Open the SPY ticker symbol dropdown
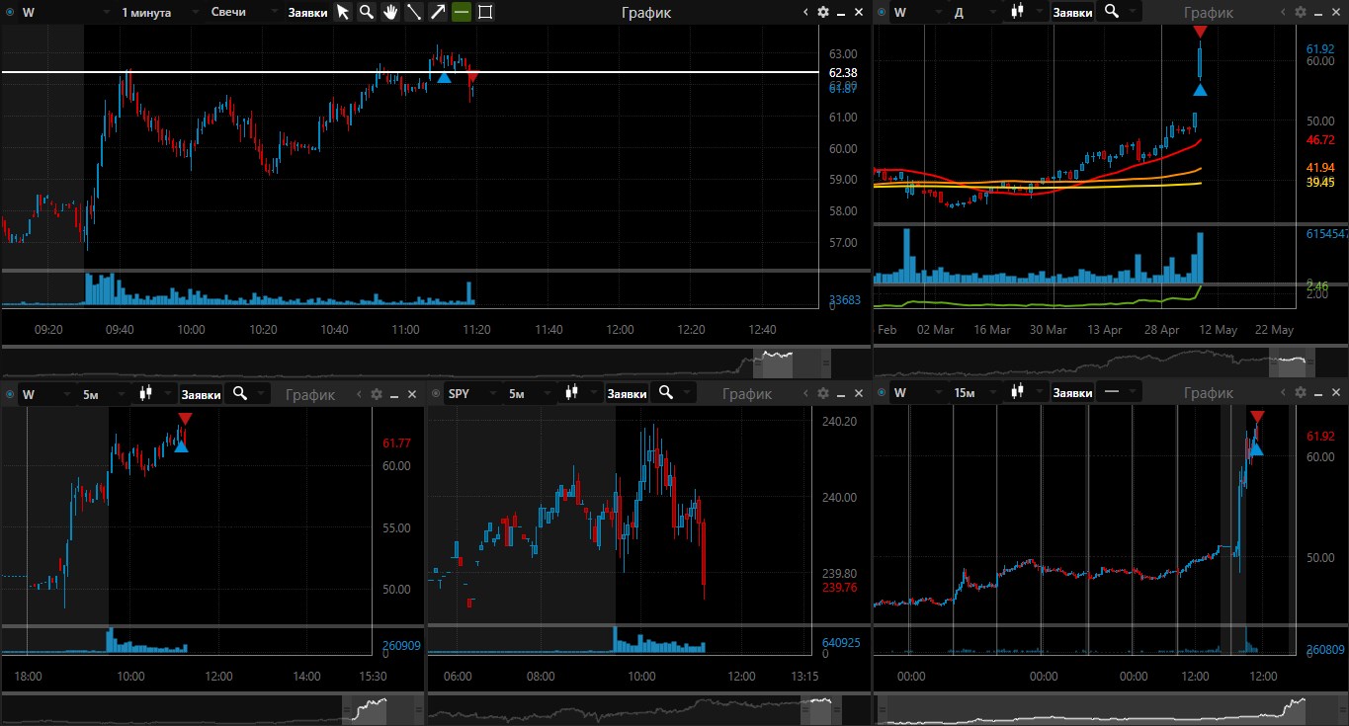 pos(467,393)
